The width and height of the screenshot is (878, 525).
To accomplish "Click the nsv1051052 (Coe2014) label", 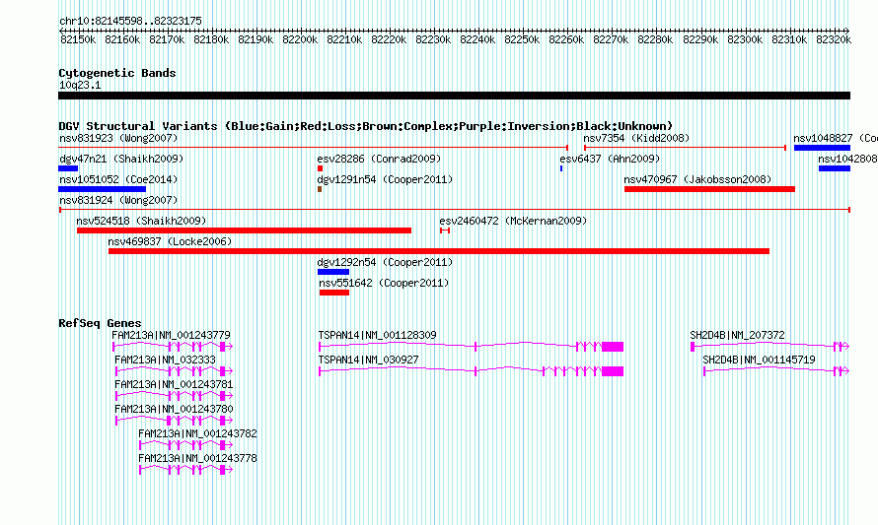I will 118,179.
